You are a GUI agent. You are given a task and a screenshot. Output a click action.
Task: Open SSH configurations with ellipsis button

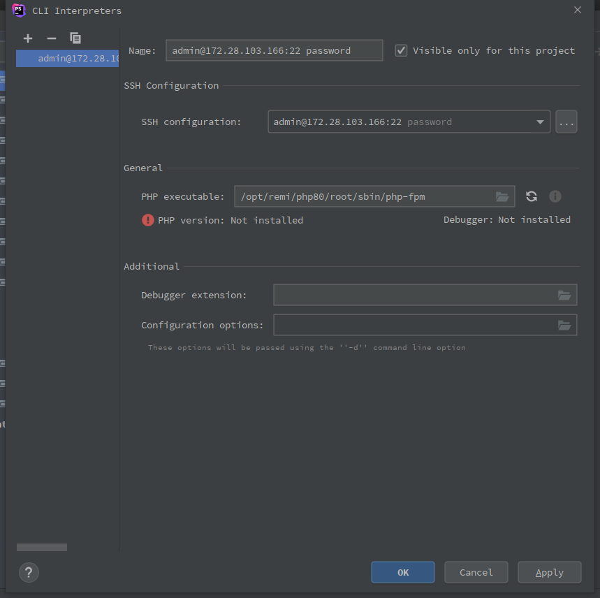[566, 122]
